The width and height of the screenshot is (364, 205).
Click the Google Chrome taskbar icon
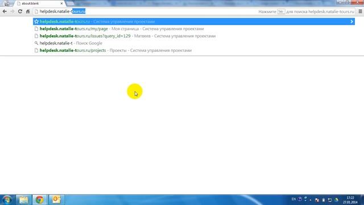pyautogui.click(x=40, y=200)
